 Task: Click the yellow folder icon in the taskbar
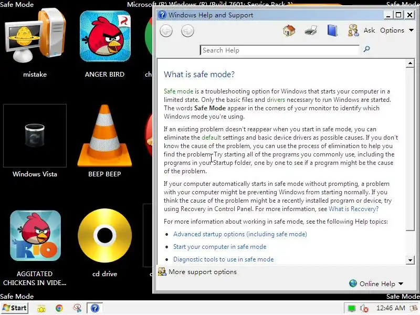tap(41, 308)
